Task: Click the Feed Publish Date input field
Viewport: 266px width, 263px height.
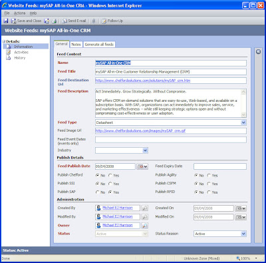Action: click(115, 166)
